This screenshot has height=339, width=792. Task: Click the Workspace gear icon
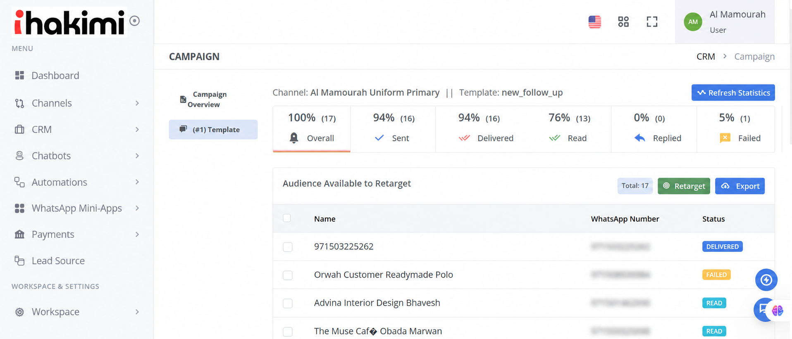pyautogui.click(x=19, y=312)
